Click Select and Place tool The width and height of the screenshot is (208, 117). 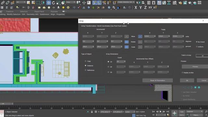click(63, 3)
